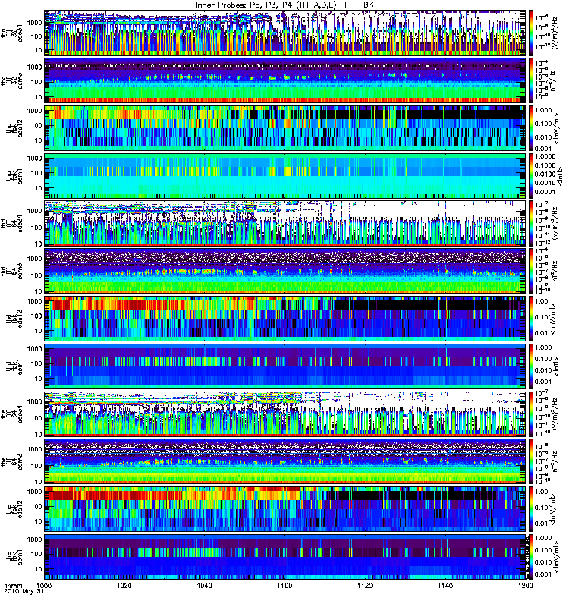This screenshot has height=607, width=569.
Task: Click the 'the fbk edc12' y-axis label
Action: click(14, 509)
